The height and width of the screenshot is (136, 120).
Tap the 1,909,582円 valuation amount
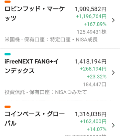(x=91, y=9)
